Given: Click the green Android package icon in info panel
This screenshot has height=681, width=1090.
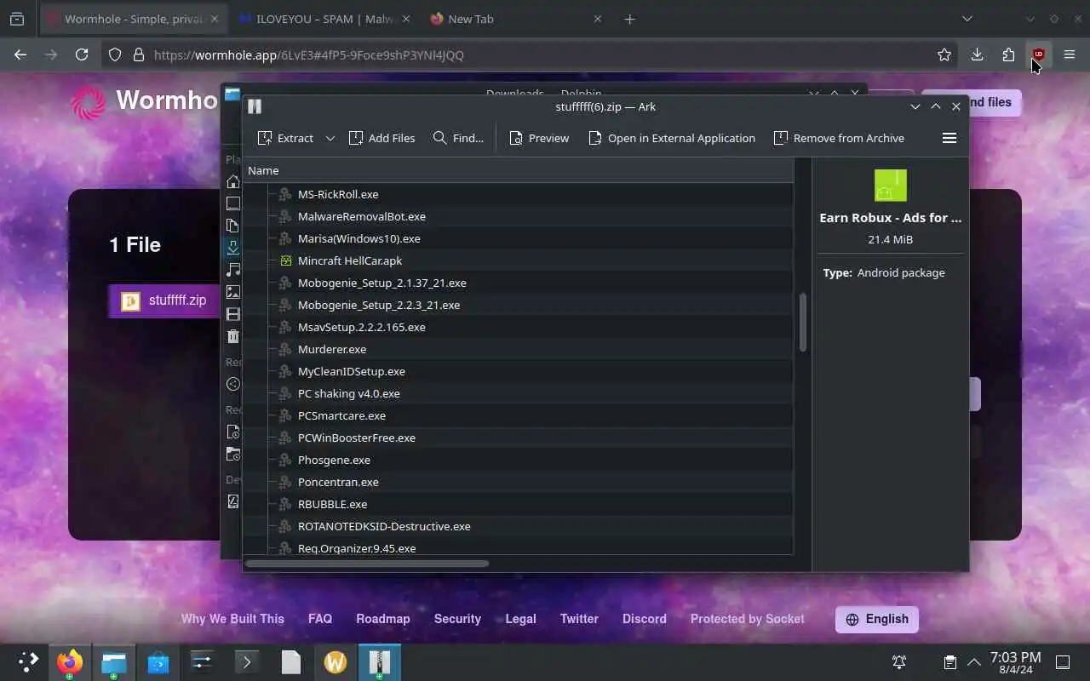Looking at the screenshot, I should click(x=891, y=185).
